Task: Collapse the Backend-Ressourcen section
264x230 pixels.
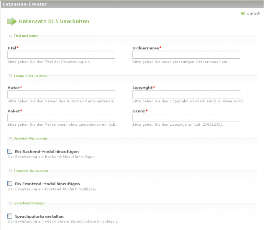Action: 10,138
